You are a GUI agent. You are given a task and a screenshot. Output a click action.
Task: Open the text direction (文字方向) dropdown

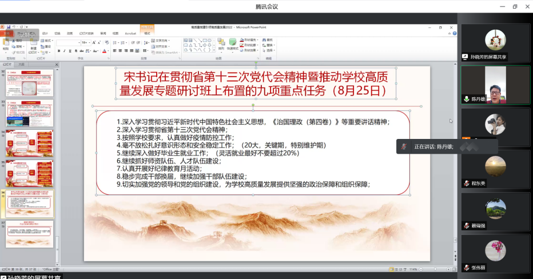pos(169,41)
